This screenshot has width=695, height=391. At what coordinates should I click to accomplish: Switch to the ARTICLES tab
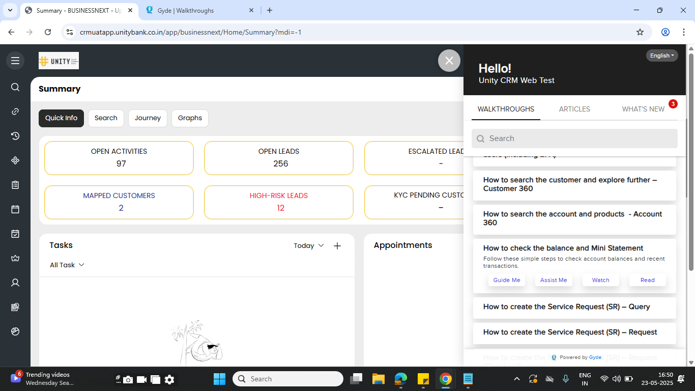click(x=574, y=109)
